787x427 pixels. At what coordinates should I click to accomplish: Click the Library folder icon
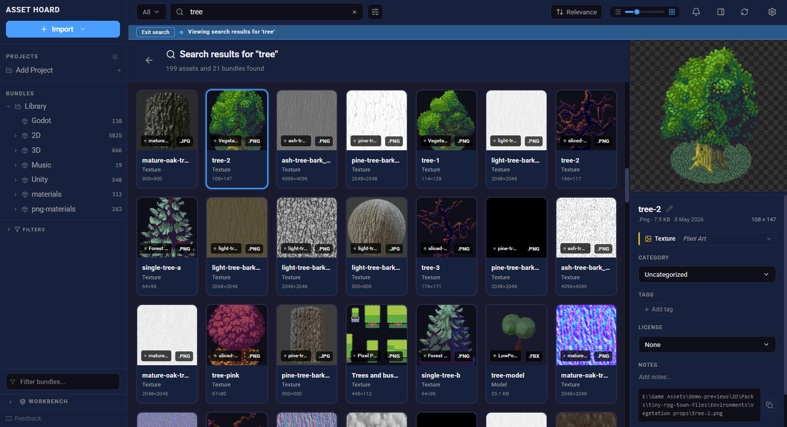[18, 106]
